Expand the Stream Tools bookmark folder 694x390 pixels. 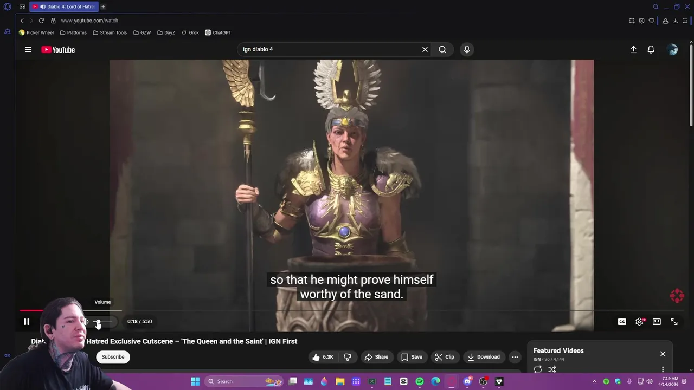point(110,32)
